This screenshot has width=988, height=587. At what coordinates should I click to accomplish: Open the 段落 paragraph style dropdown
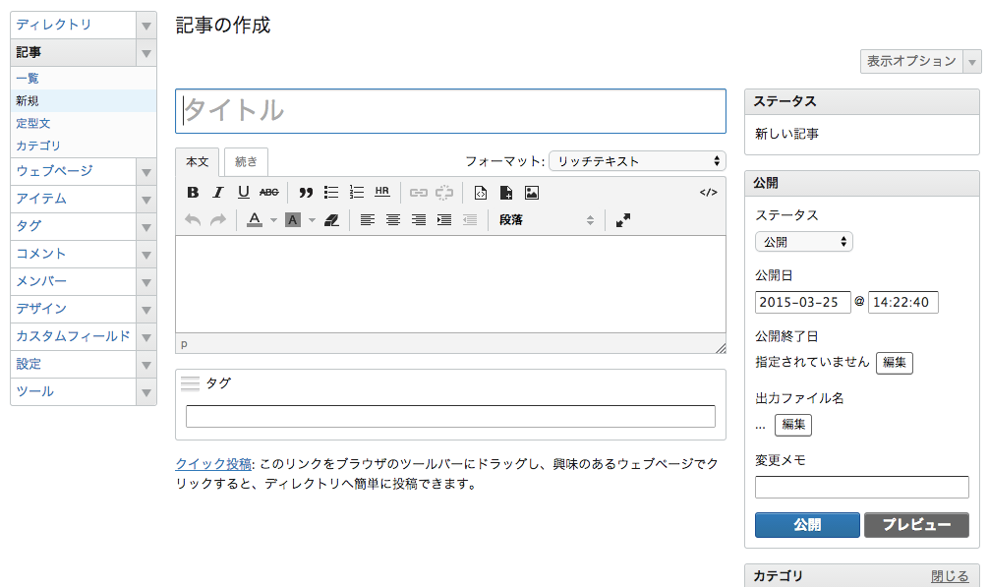pyautogui.click(x=546, y=220)
